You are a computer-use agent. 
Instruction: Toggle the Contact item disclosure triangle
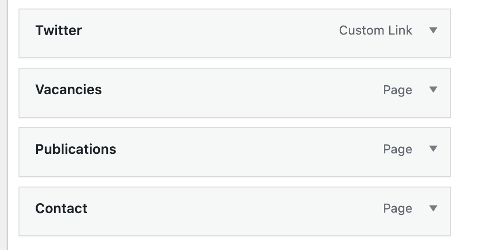click(x=433, y=208)
